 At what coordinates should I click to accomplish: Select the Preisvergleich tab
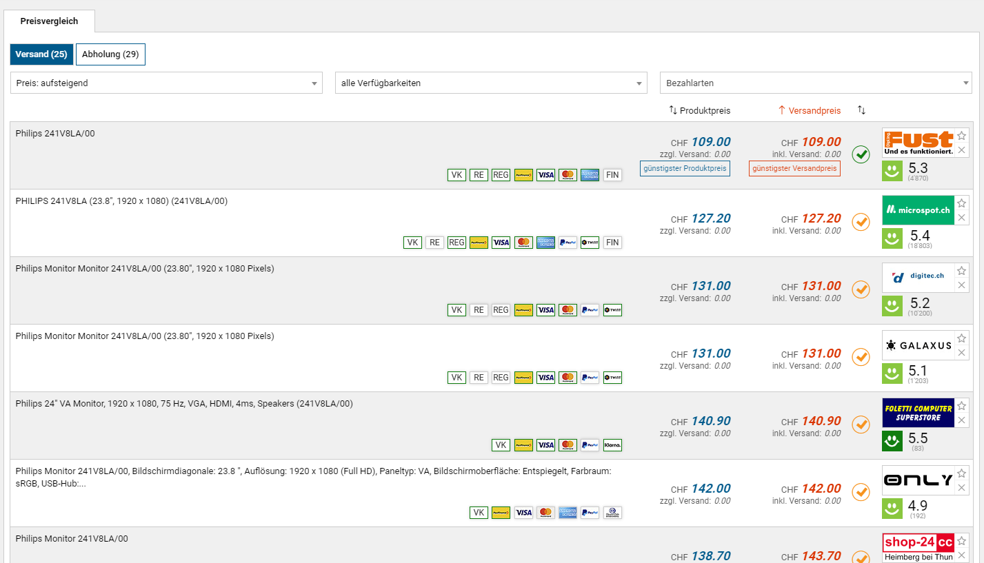[49, 21]
